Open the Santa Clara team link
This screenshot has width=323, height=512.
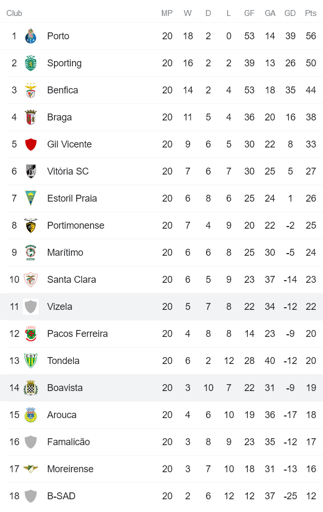pos(71,280)
